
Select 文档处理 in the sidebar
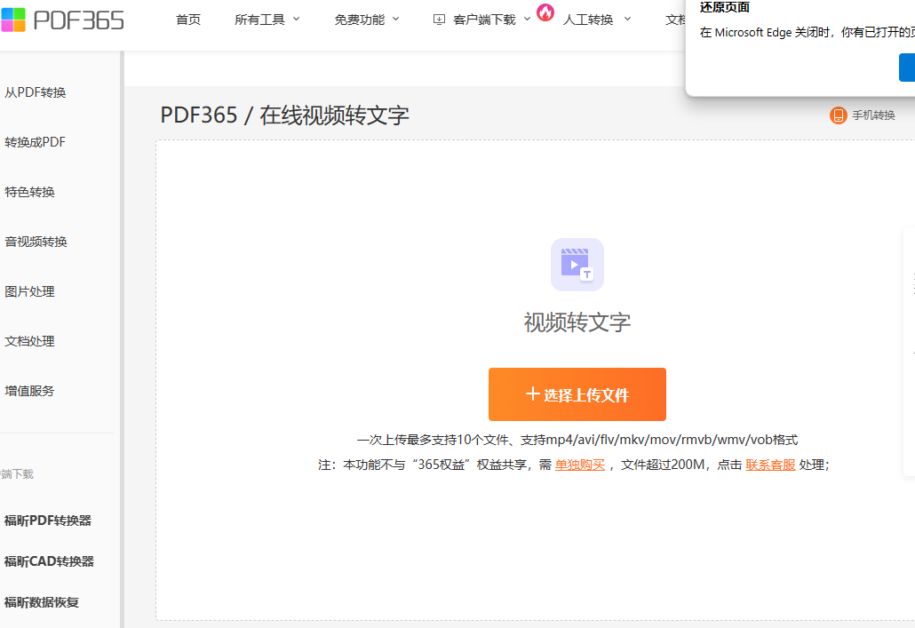click(30, 341)
